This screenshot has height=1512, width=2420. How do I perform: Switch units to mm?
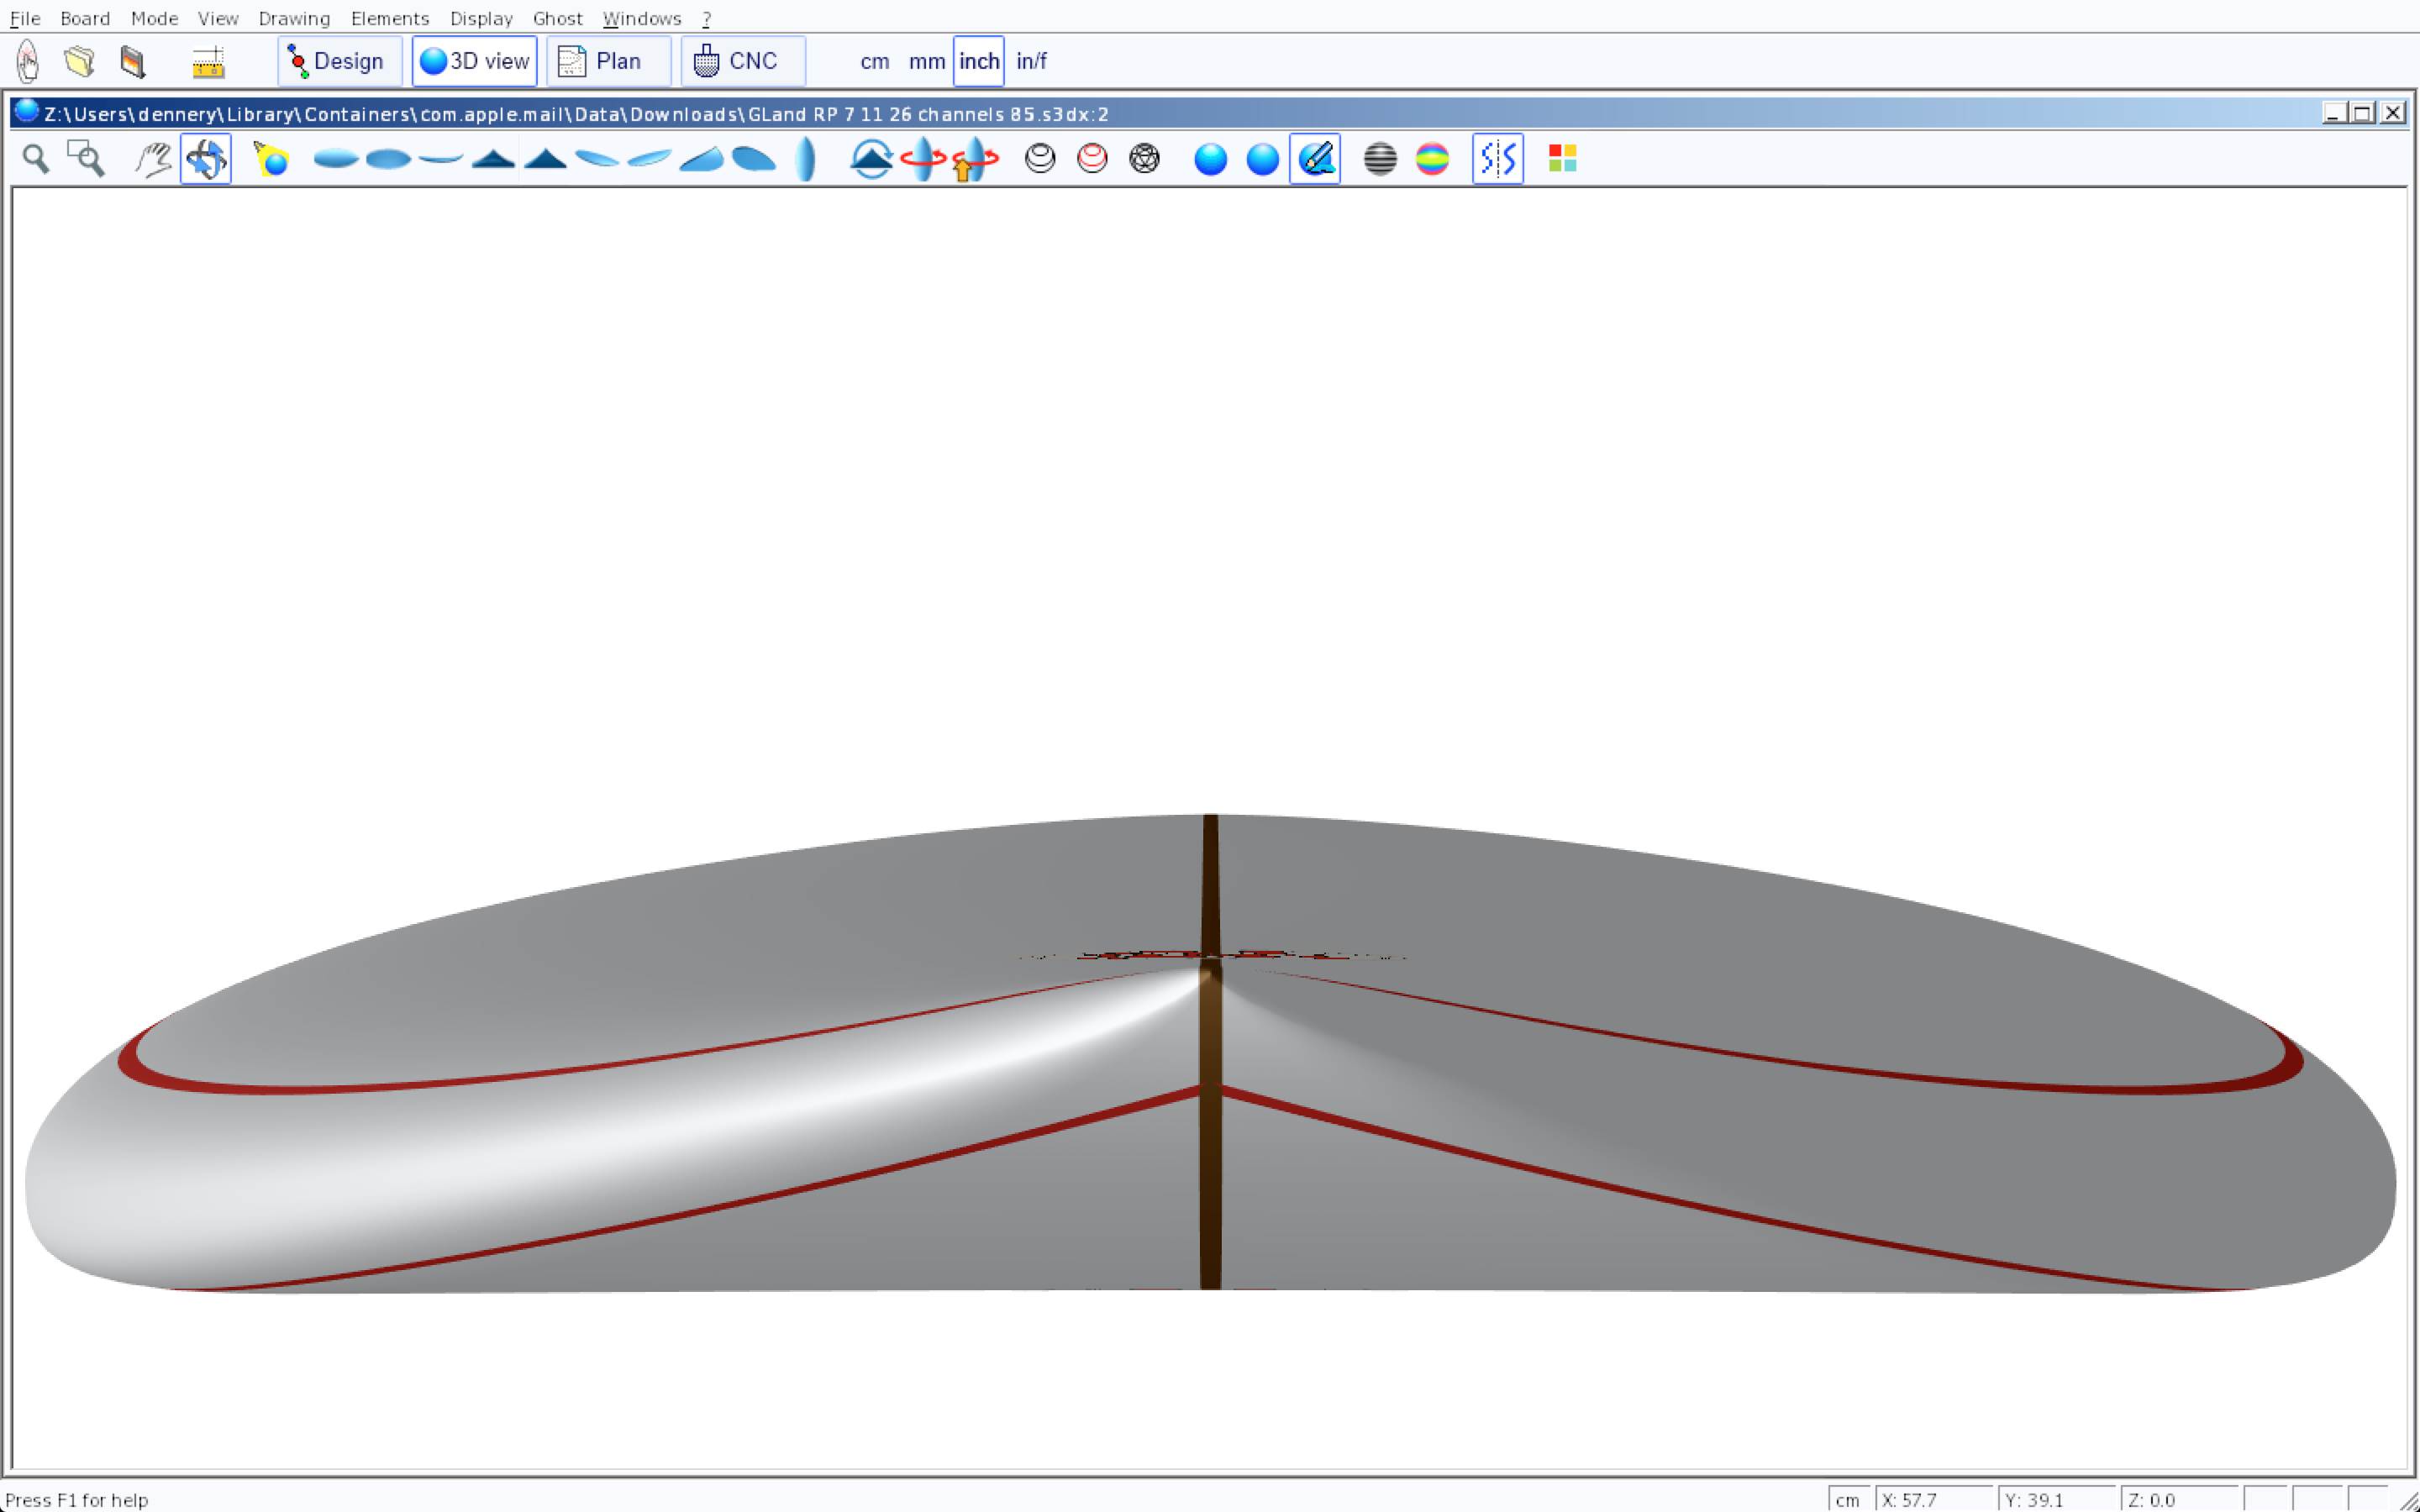(926, 61)
